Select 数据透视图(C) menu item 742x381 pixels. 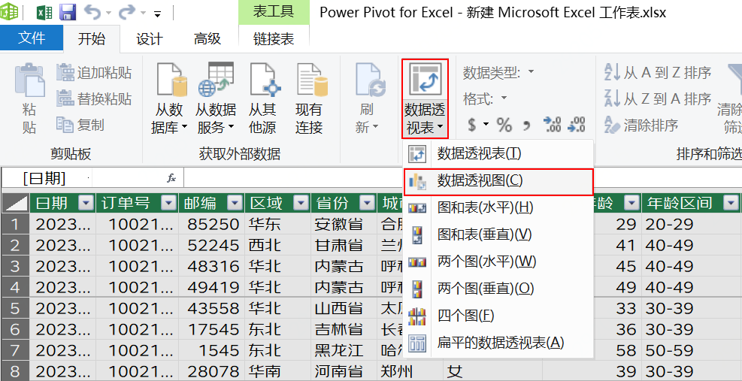click(x=498, y=182)
